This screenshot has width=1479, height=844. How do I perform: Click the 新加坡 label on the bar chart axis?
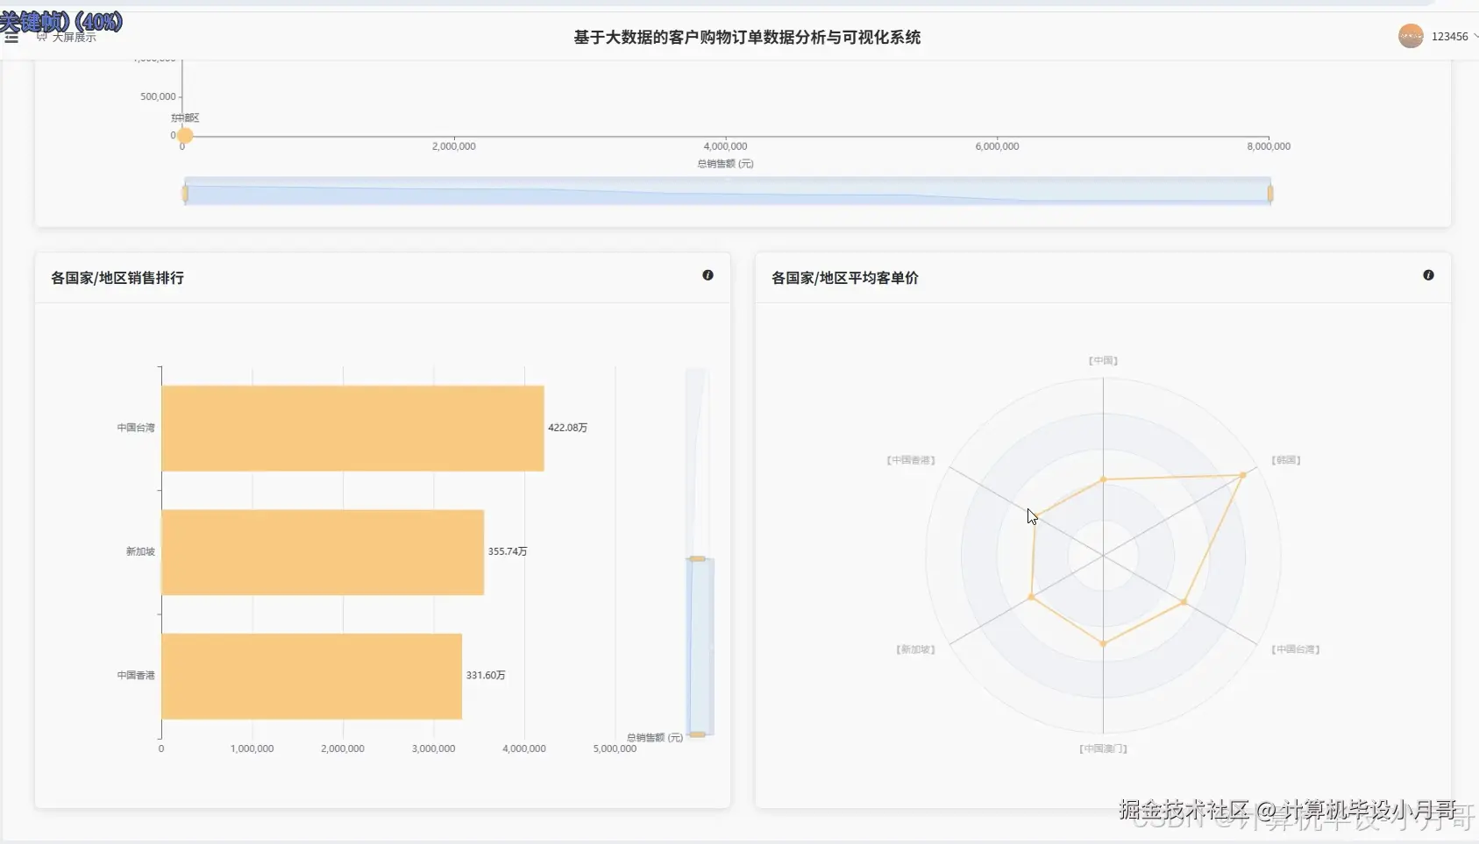[x=140, y=551]
